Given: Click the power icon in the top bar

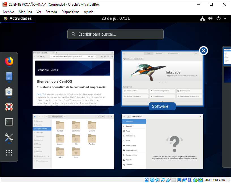Looking at the screenshot, I should pyautogui.click(x=219, y=18).
